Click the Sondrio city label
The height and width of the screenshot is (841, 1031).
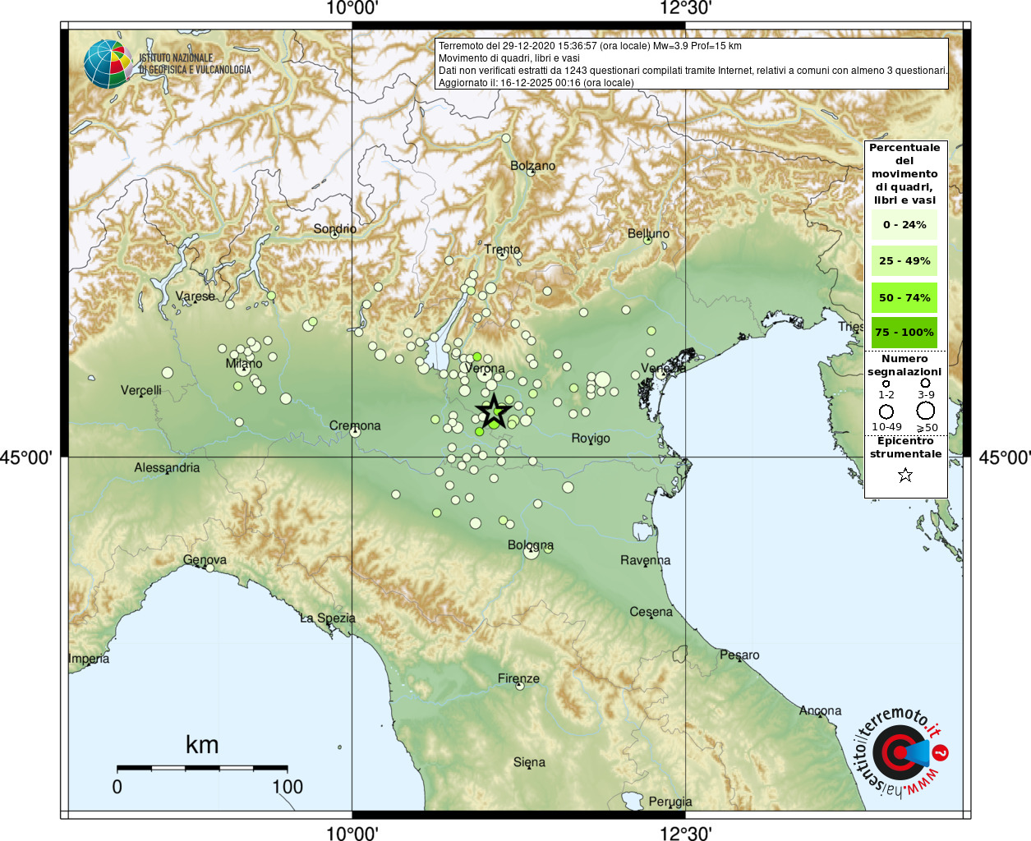click(x=334, y=228)
